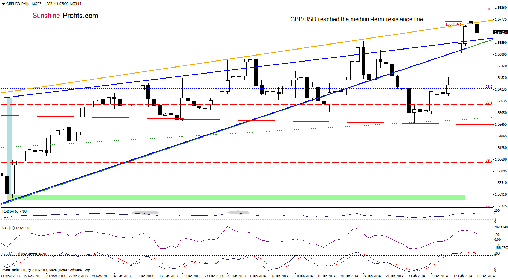
Task: Click the 15 Nov 2013 date label
Action: click(x=33, y=275)
